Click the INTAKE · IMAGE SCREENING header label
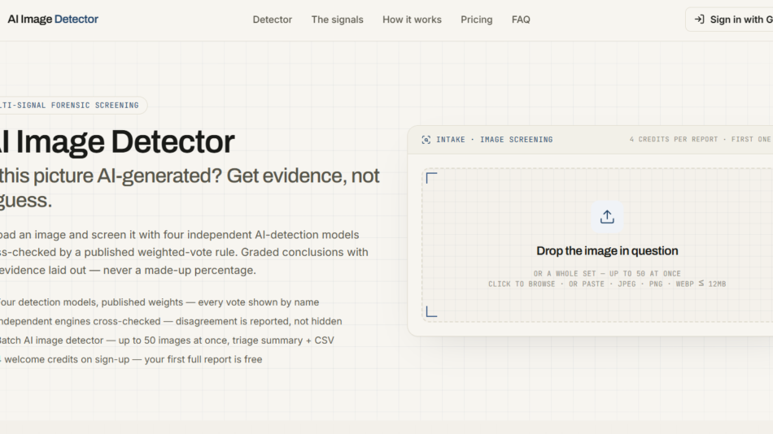 495,140
